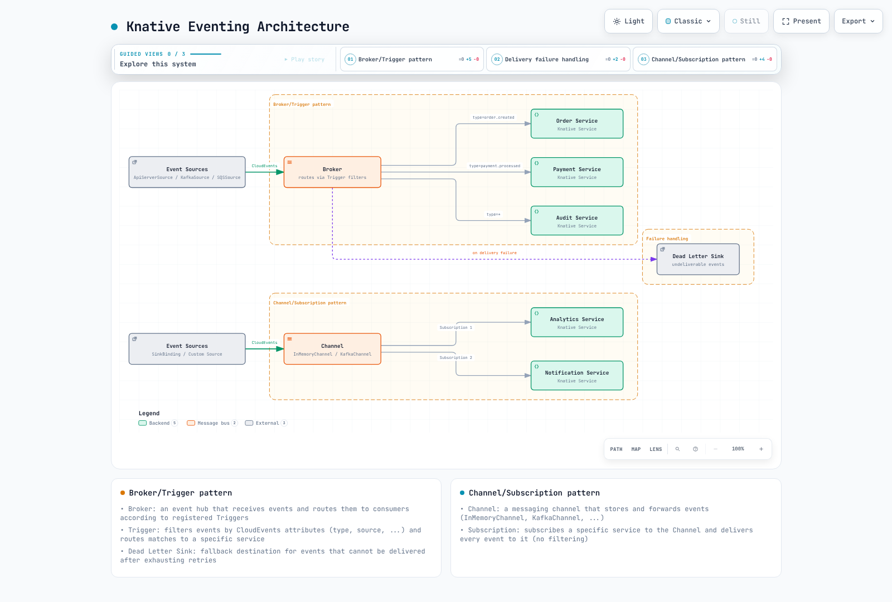Click the Message bus legend color swatch
Viewport: 892px width, 602px height.
coord(191,423)
